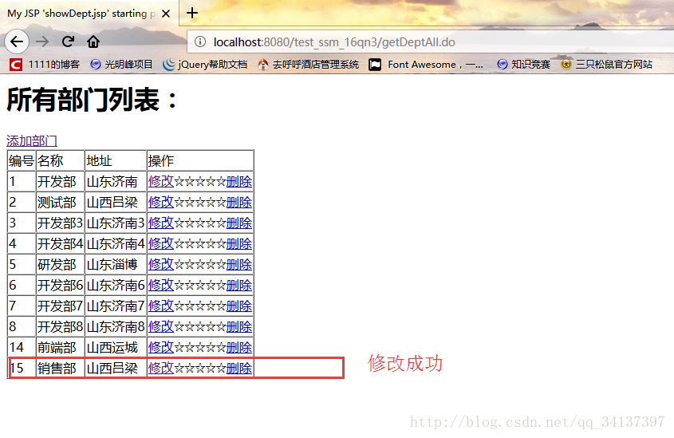Screen dimensions: 674x438
Task: Click the 山东济南8 address cell
Action: pos(116,326)
